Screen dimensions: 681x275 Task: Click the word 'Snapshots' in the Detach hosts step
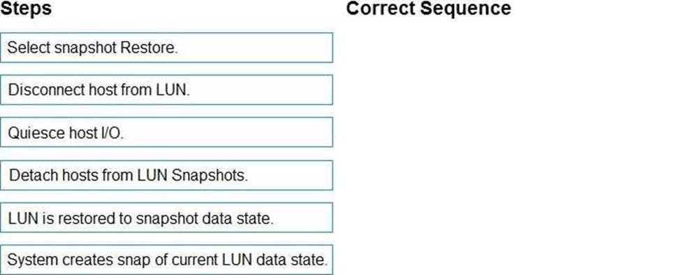210,175
